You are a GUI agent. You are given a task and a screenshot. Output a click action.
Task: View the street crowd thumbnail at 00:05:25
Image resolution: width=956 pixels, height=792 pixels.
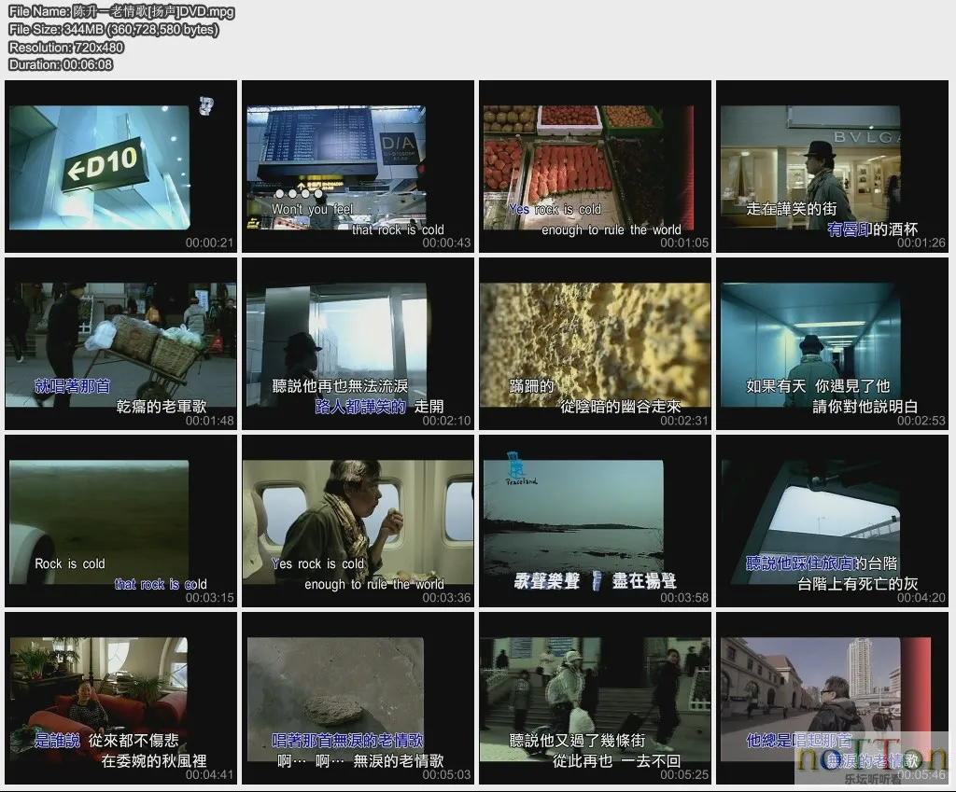click(594, 698)
